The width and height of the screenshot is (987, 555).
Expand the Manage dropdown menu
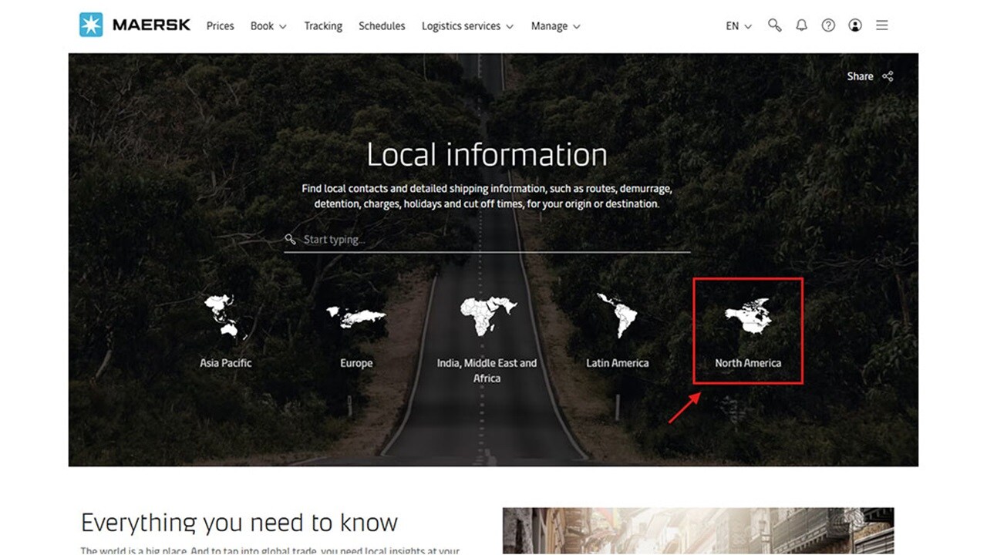(555, 26)
